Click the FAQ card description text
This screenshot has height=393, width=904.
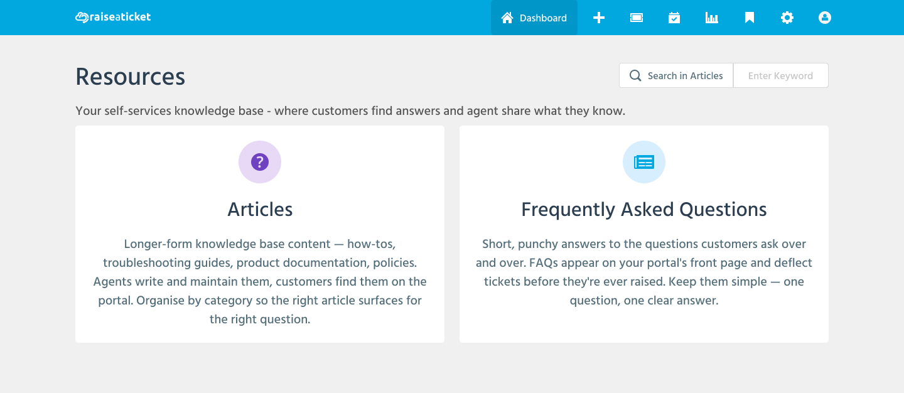coord(644,272)
